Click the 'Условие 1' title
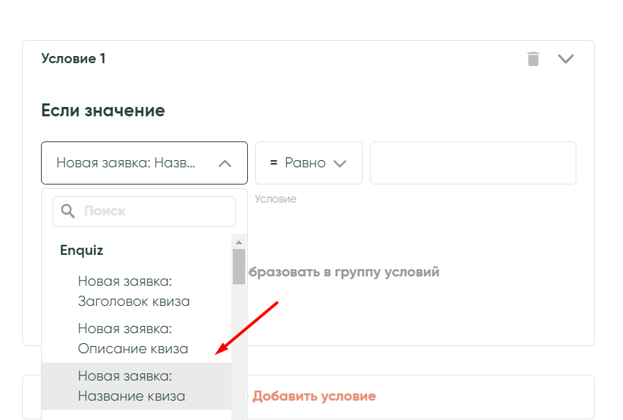Image resolution: width=623 pixels, height=420 pixels. [x=73, y=59]
